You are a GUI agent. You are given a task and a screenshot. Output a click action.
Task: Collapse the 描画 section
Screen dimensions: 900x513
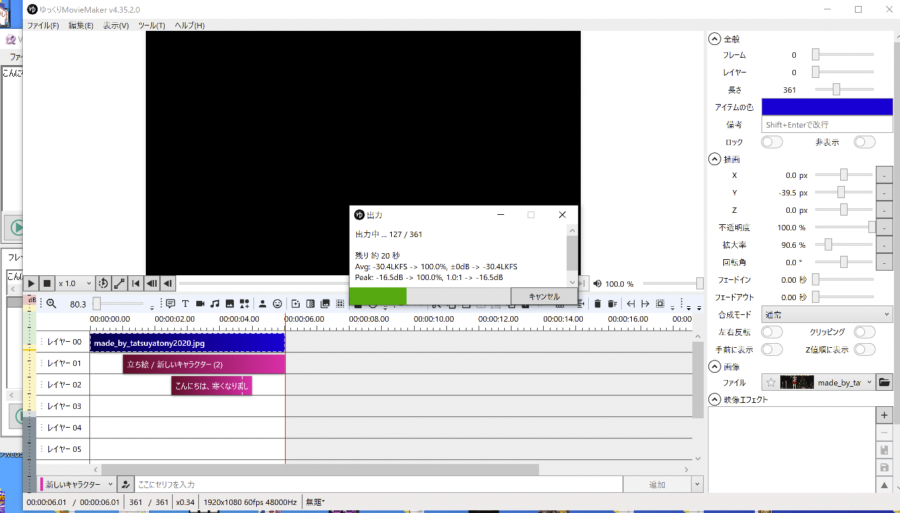point(714,160)
